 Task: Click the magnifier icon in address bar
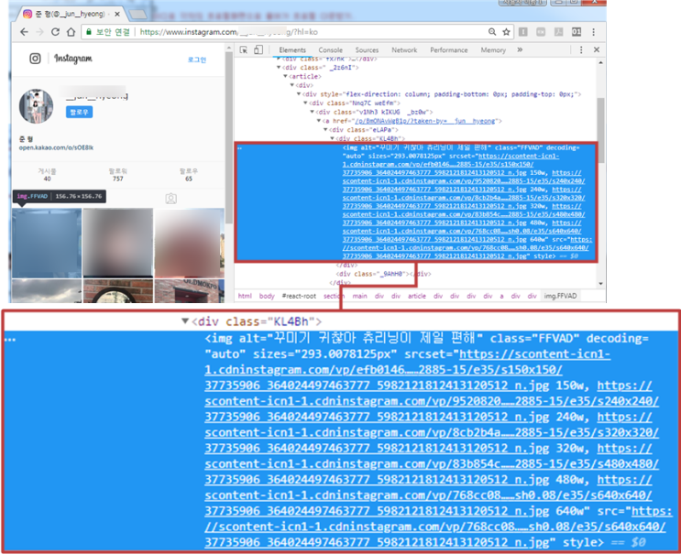pos(492,32)
